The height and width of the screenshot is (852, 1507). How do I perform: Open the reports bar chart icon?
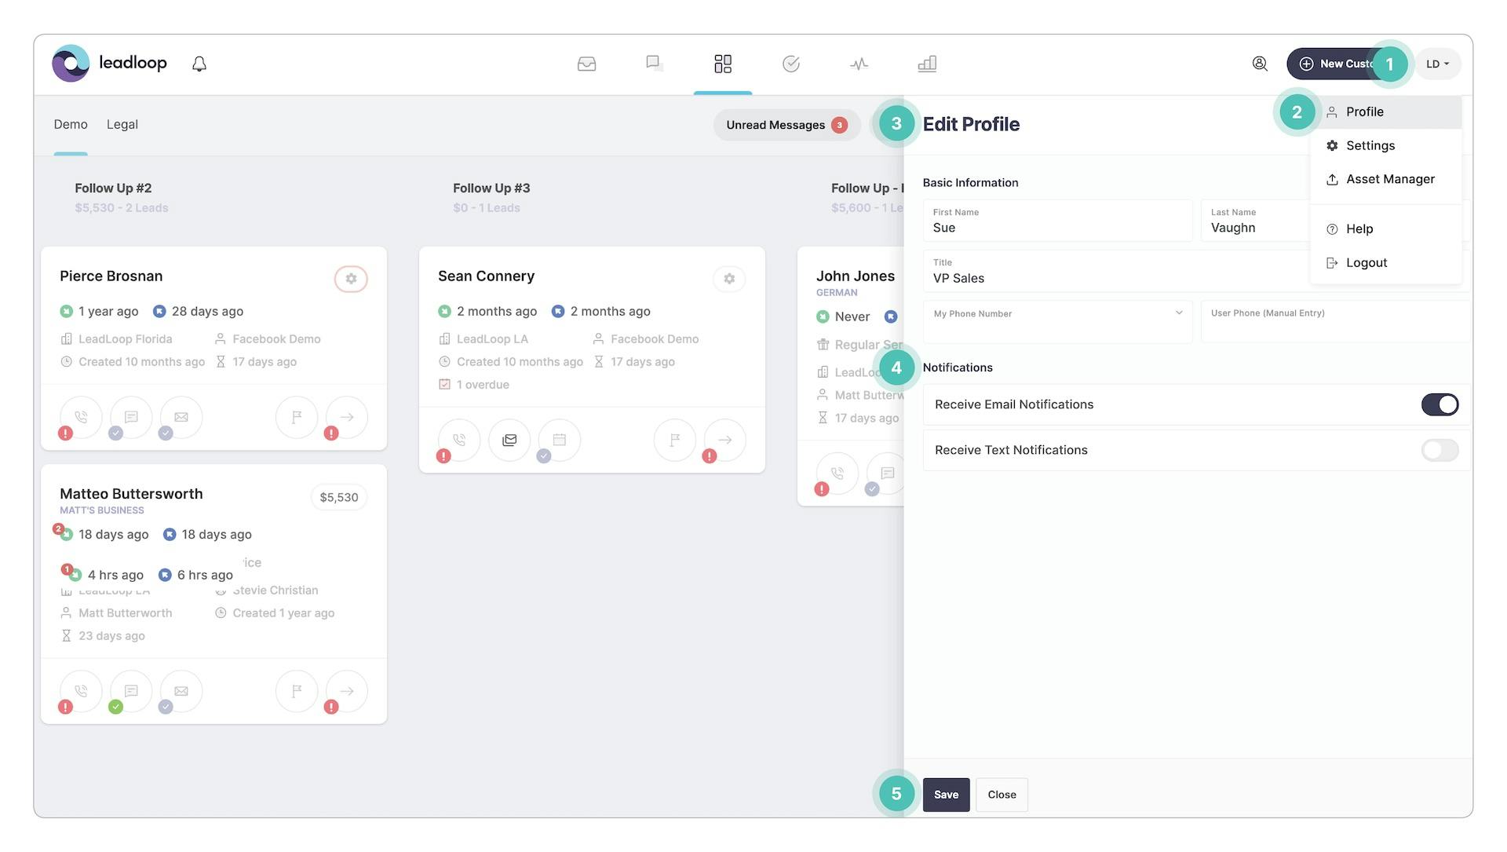(927, 64)
